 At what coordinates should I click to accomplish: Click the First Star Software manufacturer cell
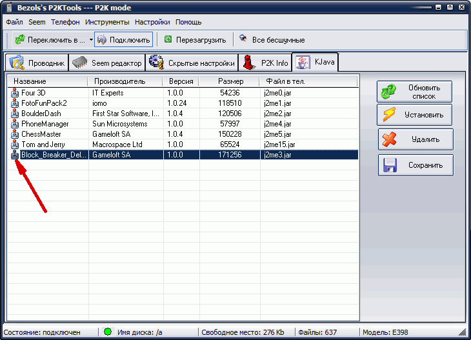(x=126, y=114)
